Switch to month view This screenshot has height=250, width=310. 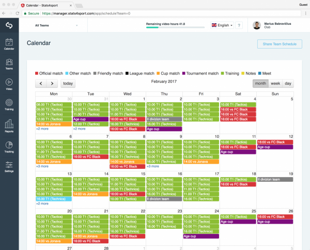coord(260,83)
